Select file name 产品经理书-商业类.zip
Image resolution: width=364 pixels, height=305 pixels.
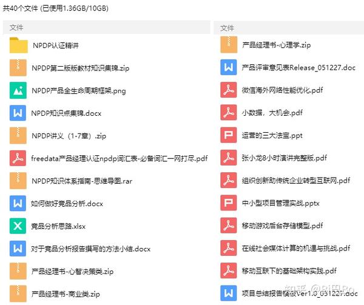click(66, 294)
